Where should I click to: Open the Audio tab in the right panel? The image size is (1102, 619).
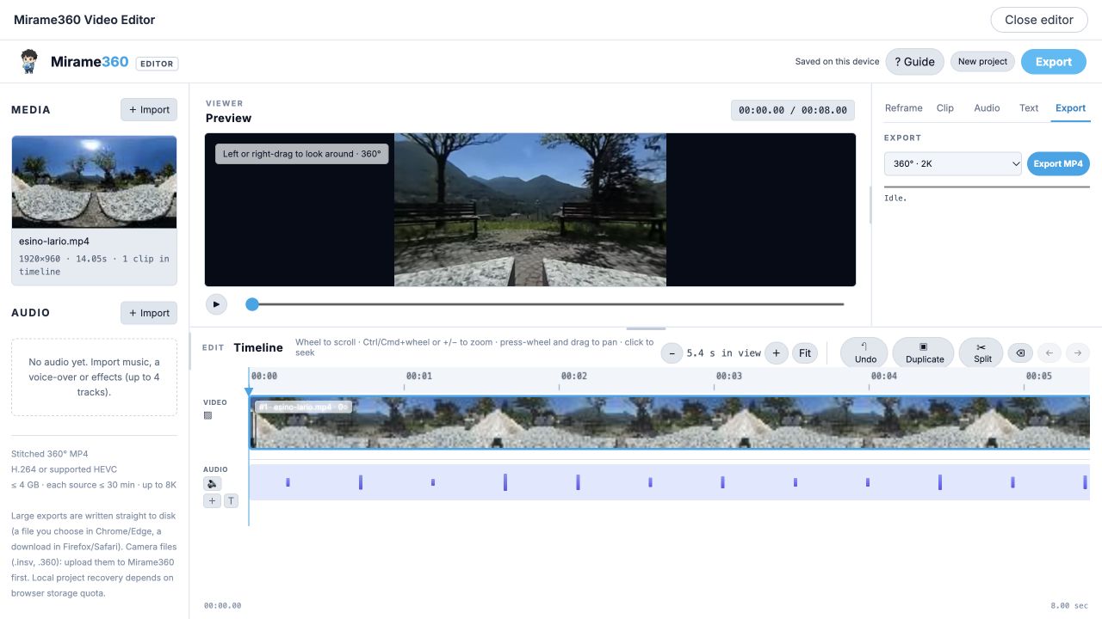987,108
